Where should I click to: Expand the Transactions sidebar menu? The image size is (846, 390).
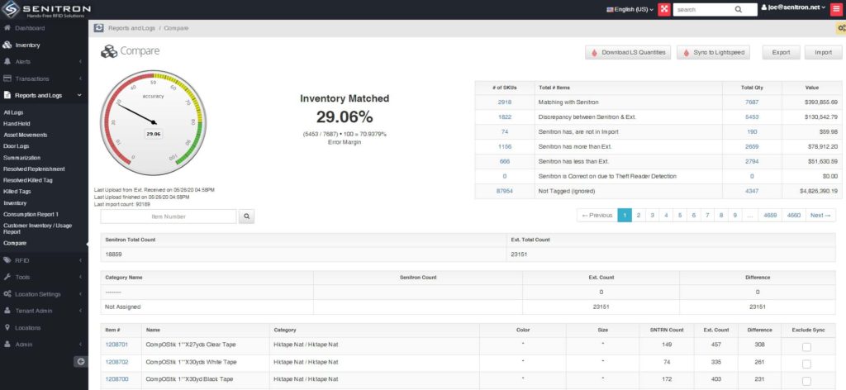44,78
